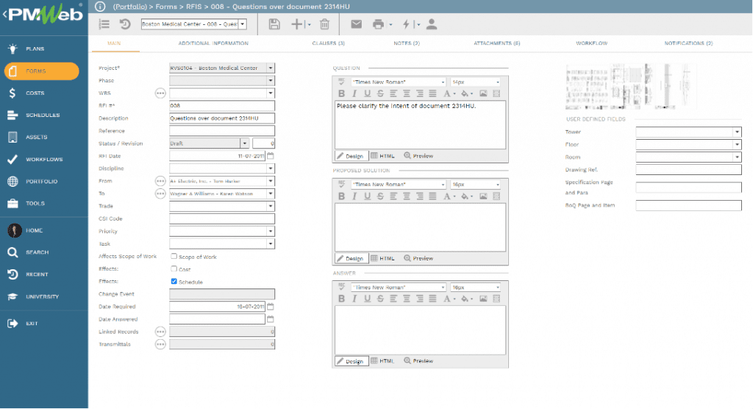
Task: Open the Notes tab
Action: [x=407, y=43]
